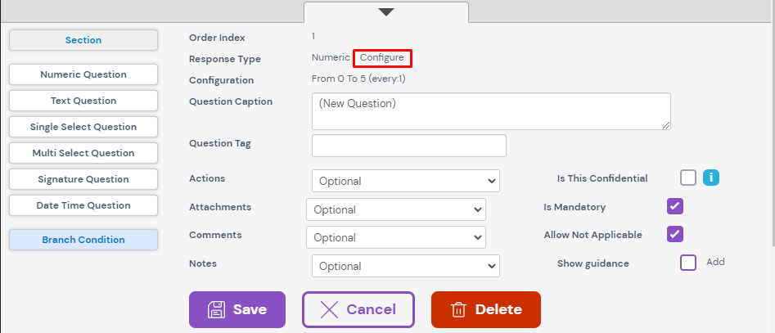Click into the Question Tag field
The image size is (775, 333).
pyautogui.click(x=408, y=146)
